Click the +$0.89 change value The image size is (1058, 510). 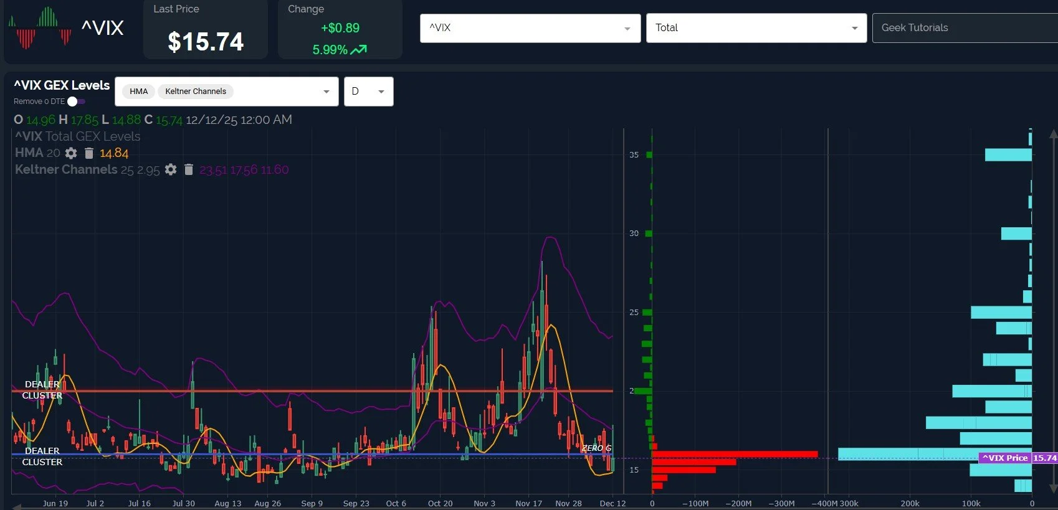tap(340, 28)
